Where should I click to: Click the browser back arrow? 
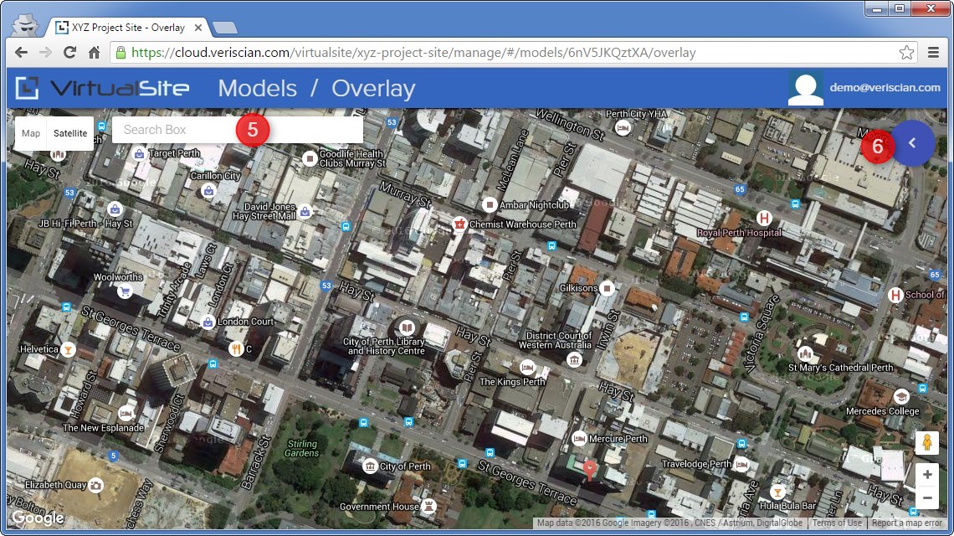point(21,53)
